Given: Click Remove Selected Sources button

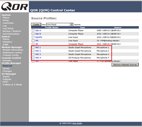Looking at the screenshot, I should pyautogui.click(x=125, y=65).
